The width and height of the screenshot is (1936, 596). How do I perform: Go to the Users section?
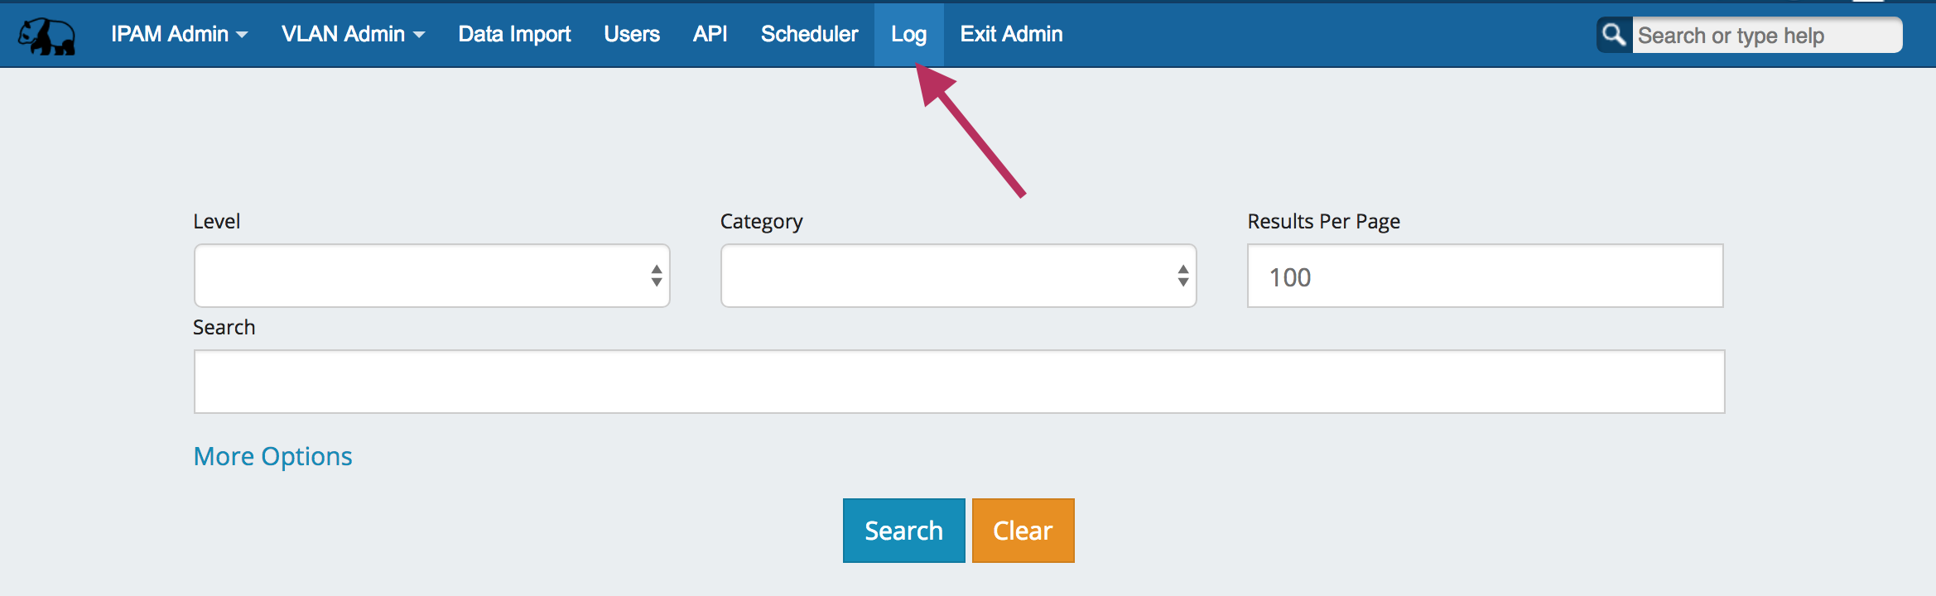[x=632, y=34]
